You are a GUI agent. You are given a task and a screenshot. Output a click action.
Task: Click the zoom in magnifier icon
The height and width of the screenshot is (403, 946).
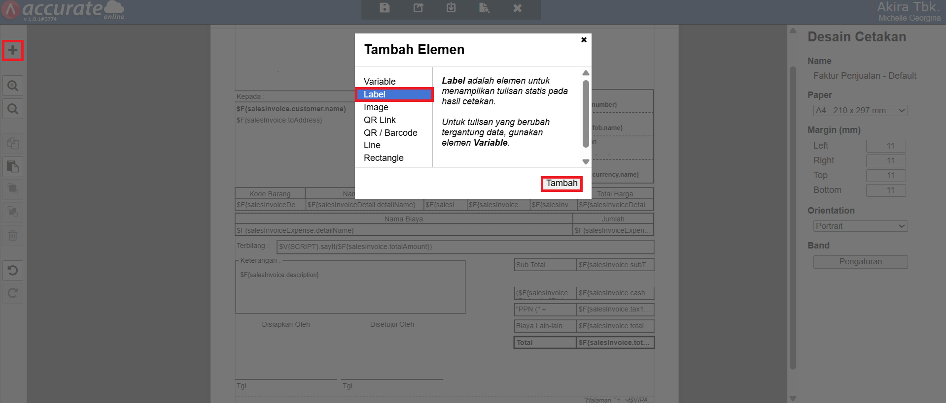[13, 86]
